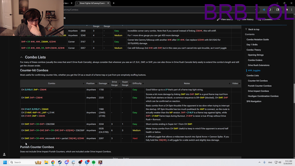Open Steam from the taskbar
The image size is (295, 166).
pos(59,162)
